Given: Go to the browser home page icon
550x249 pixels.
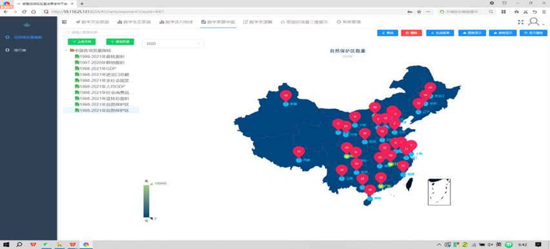Looking at the screenshot, I should tap(34, 12).
